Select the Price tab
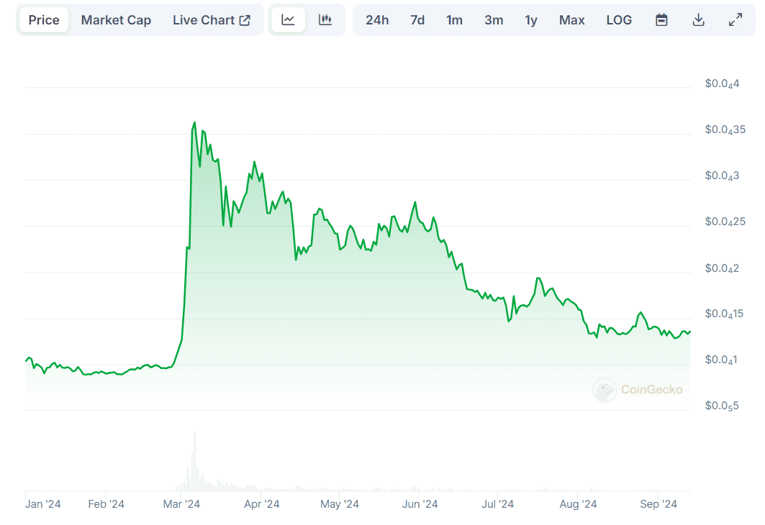Screen dimensions: 765x525 44,20
